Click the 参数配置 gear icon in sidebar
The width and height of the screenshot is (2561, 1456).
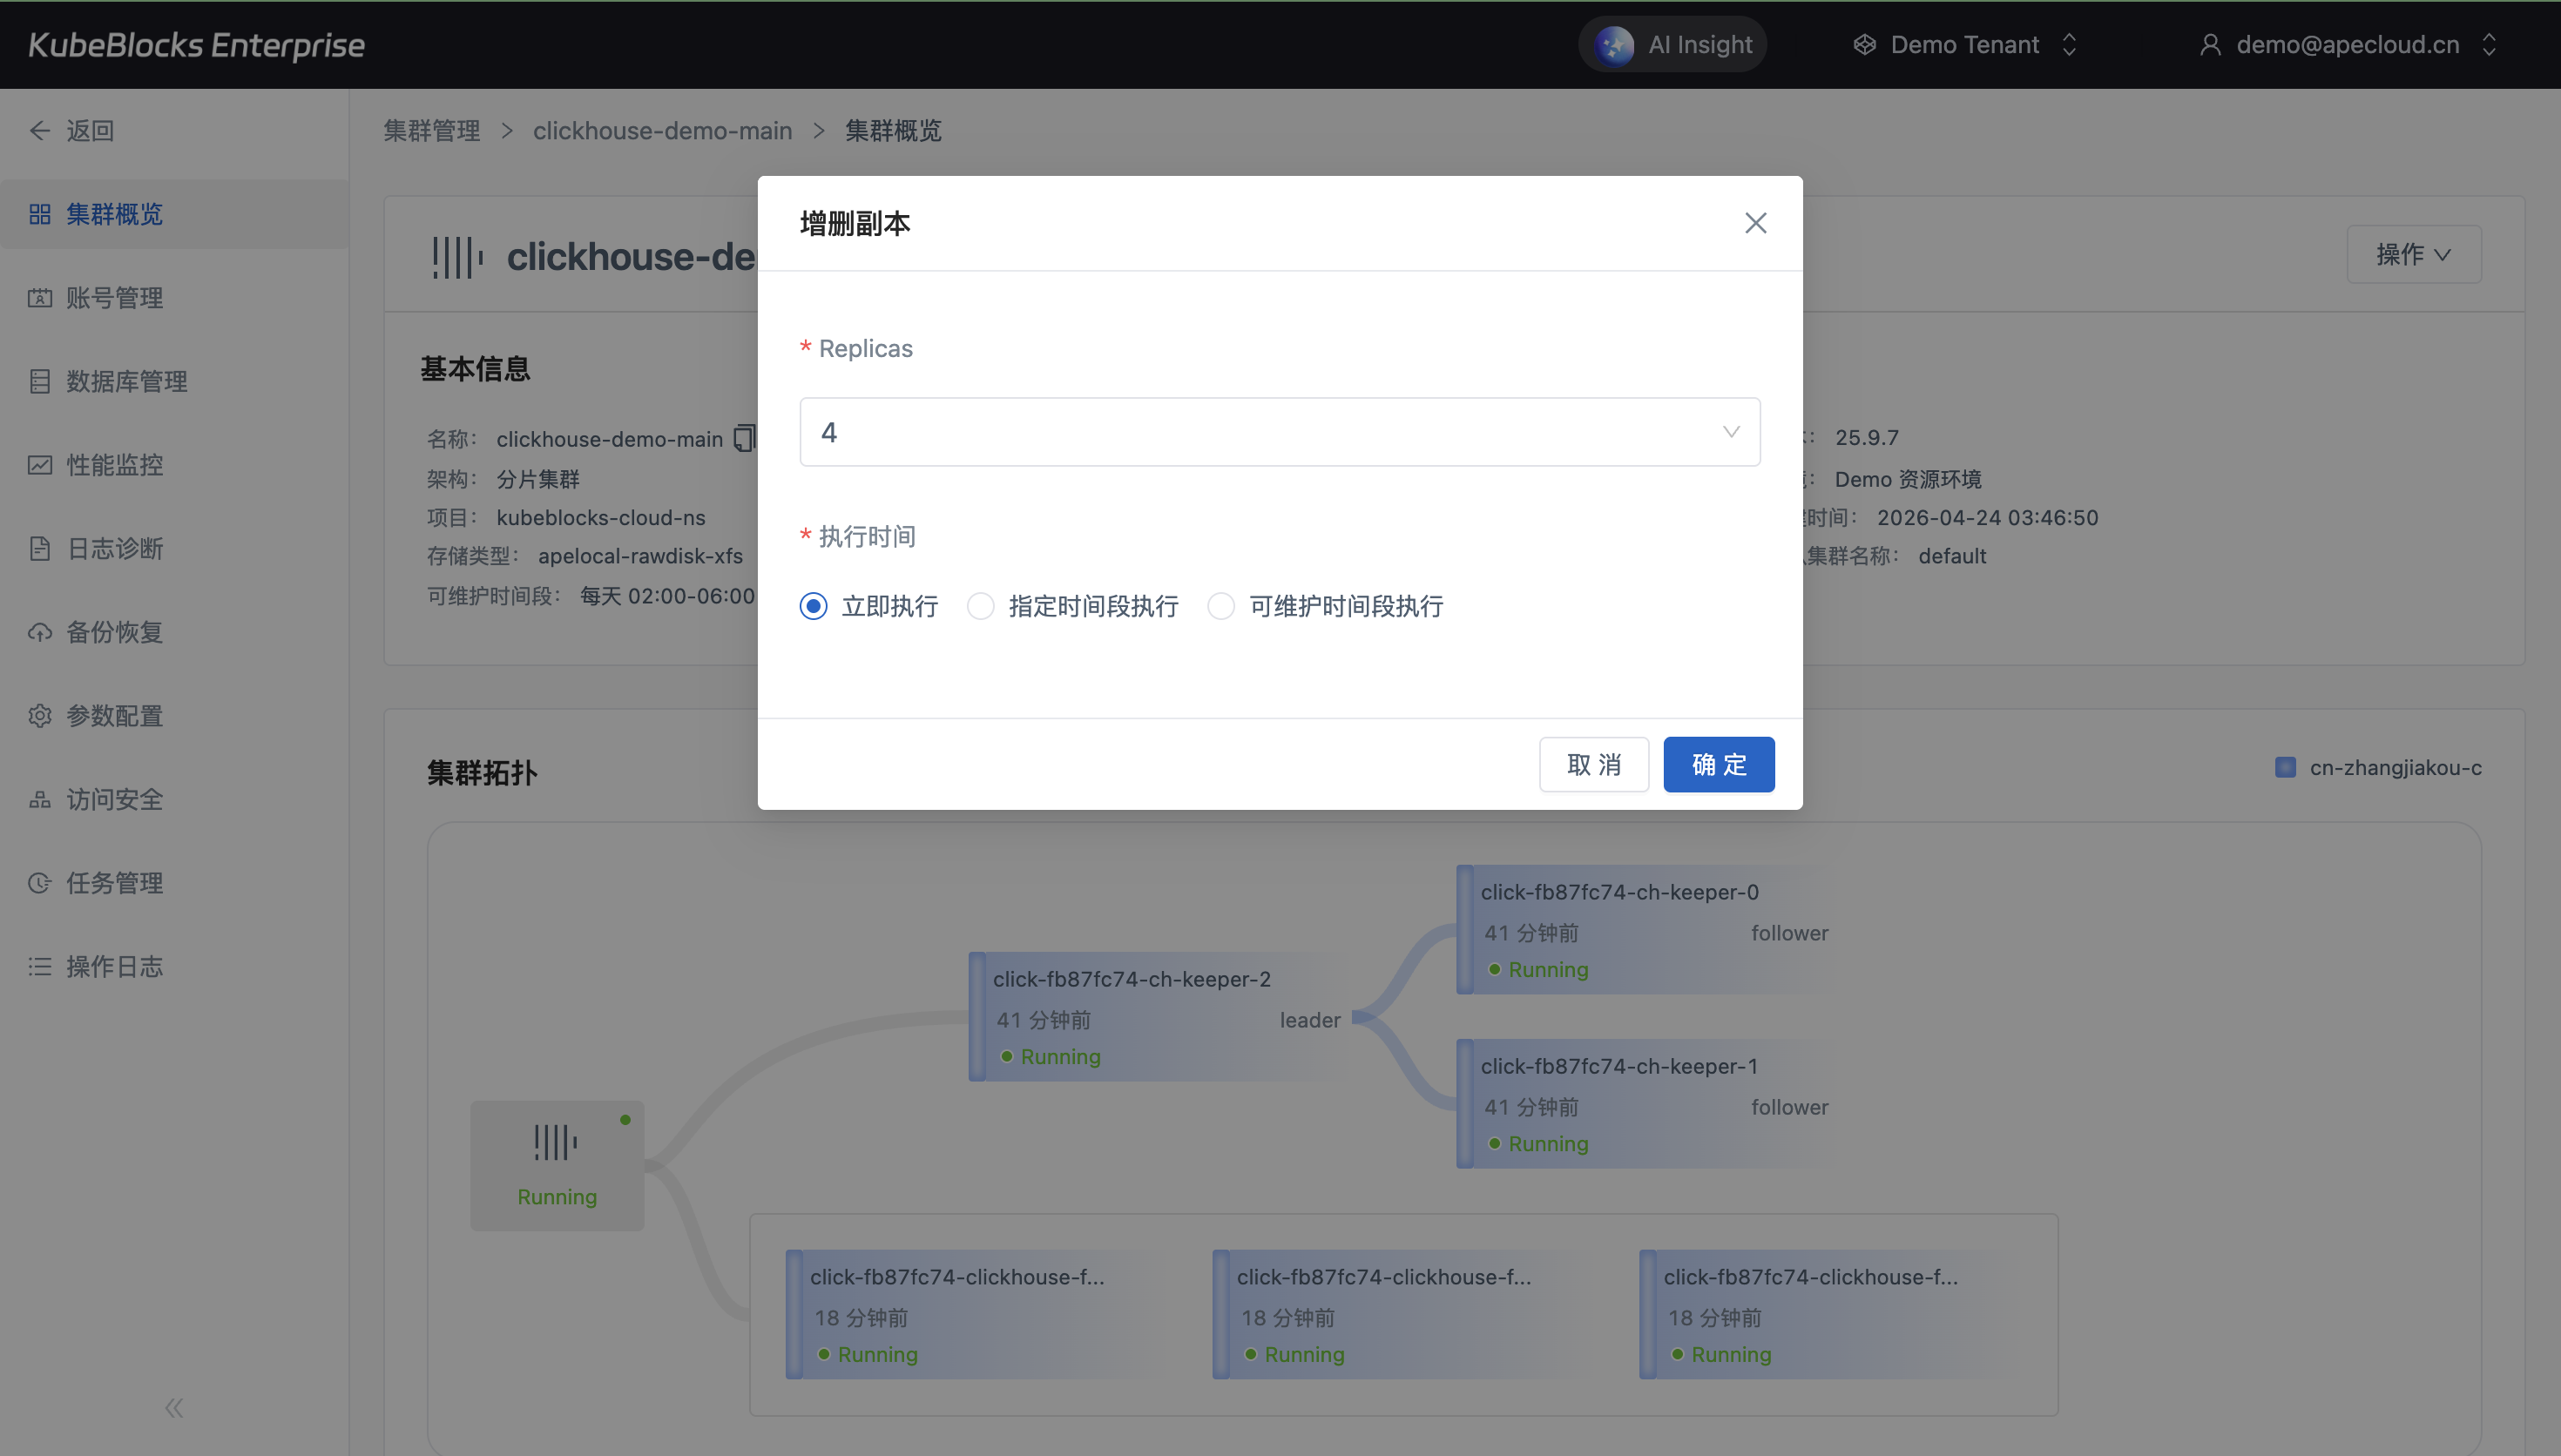[x=40, y=716]
